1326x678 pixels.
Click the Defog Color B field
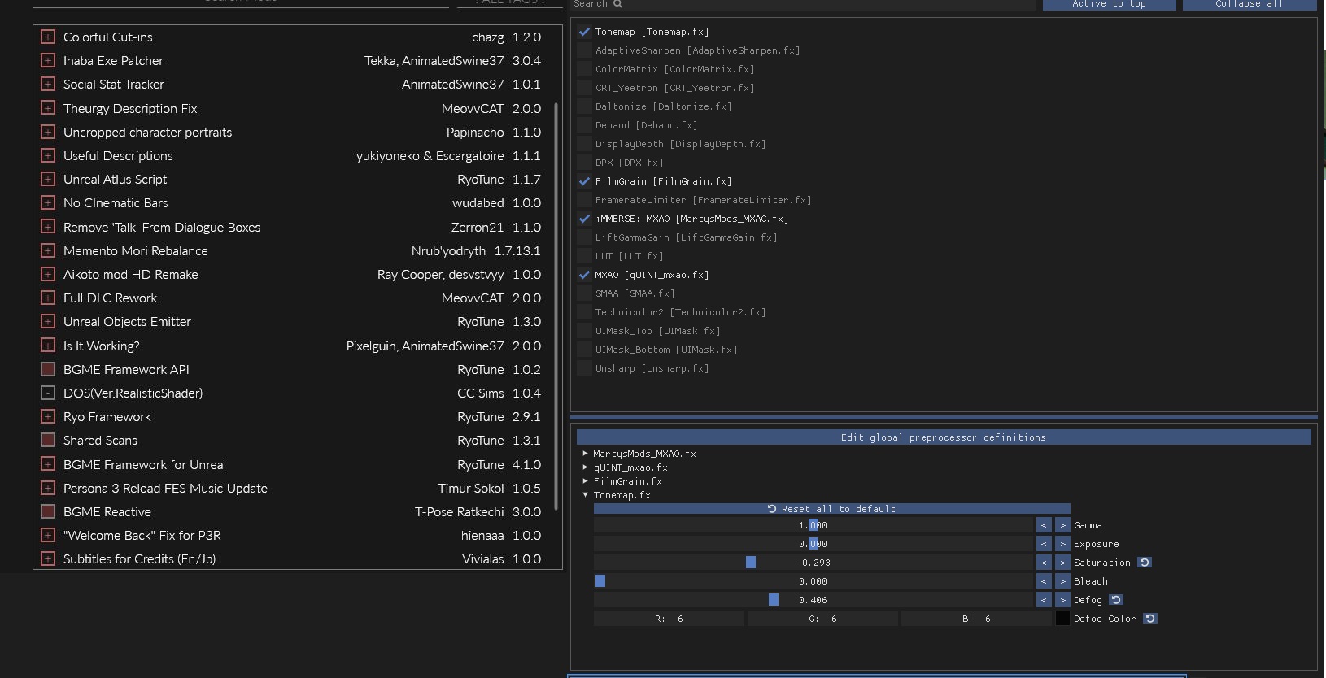976,619
